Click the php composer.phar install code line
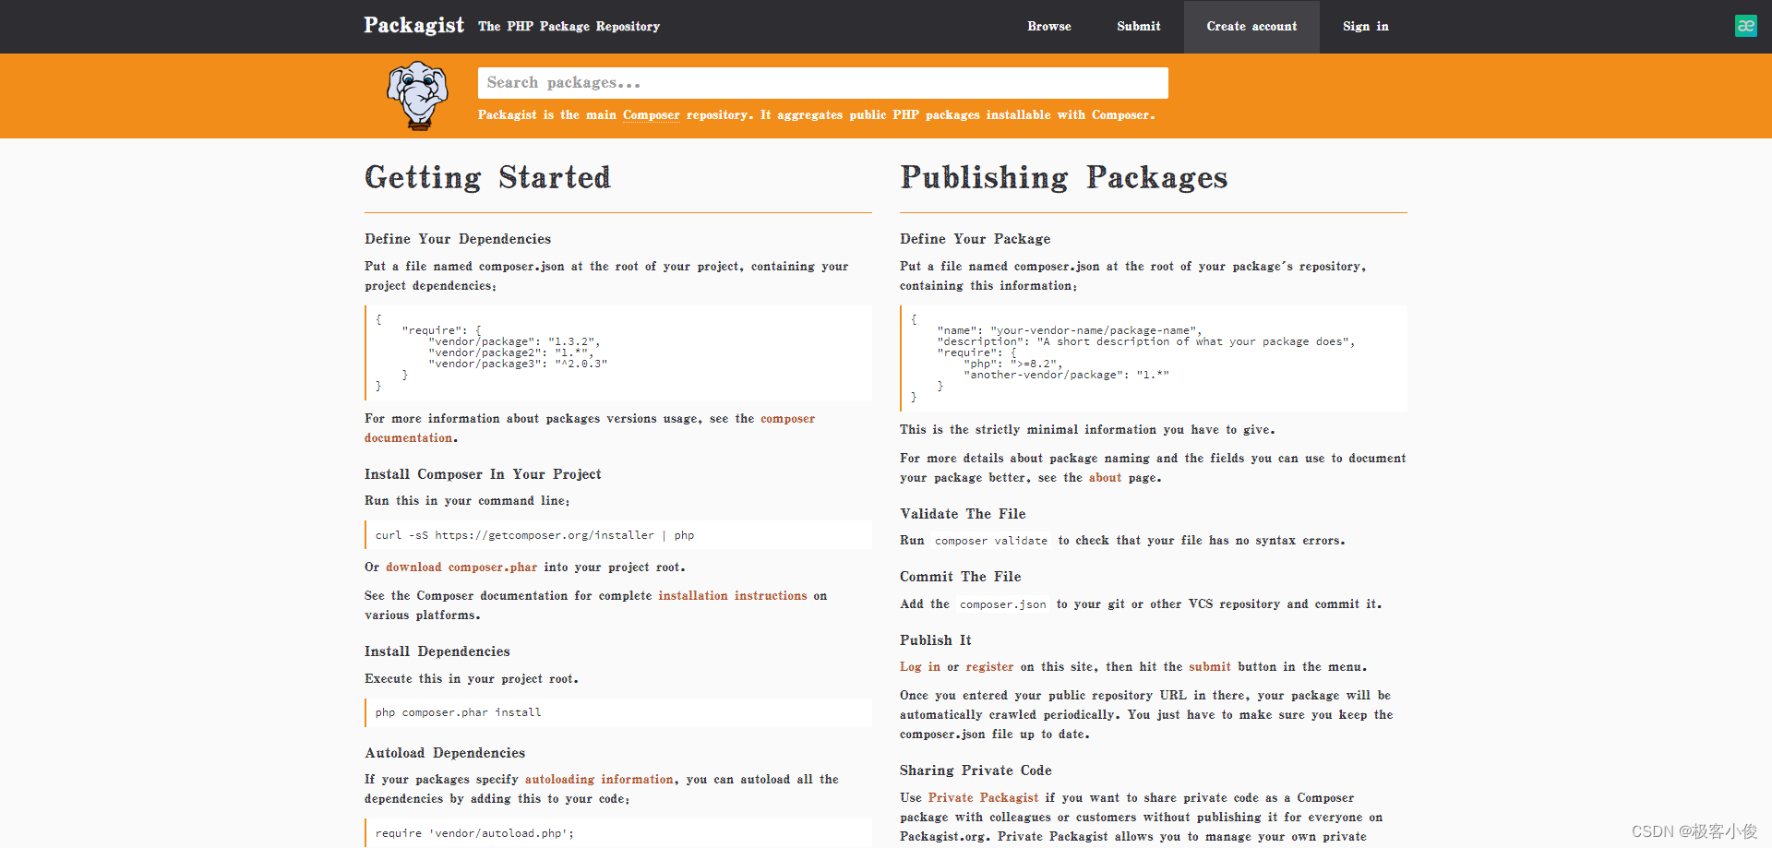 pyautogui.click(x=618, y=712)
